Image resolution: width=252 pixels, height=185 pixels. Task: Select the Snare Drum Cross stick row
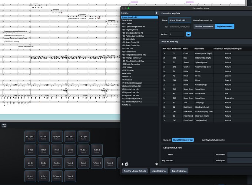pos(207,98)
